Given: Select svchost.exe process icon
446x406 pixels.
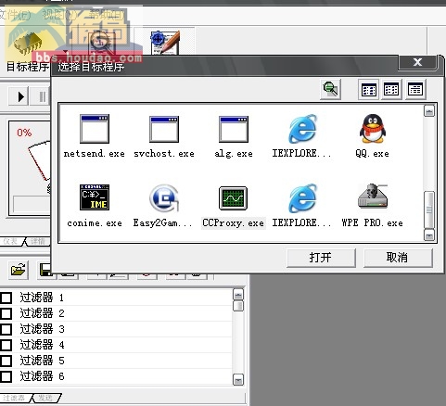Looking at the screenshot, I should click(x=164, y=129).
